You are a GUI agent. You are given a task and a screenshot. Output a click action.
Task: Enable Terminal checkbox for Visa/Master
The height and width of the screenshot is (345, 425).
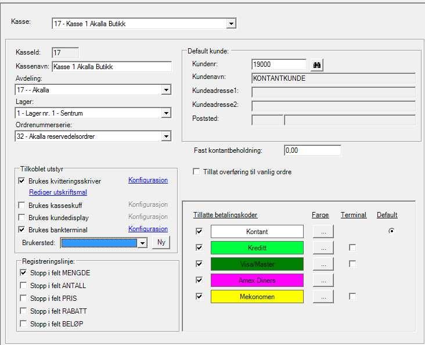coord(352,264)
